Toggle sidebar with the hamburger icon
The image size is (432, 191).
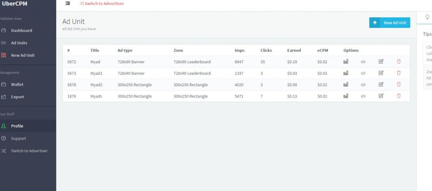click(x=68, y=3)
